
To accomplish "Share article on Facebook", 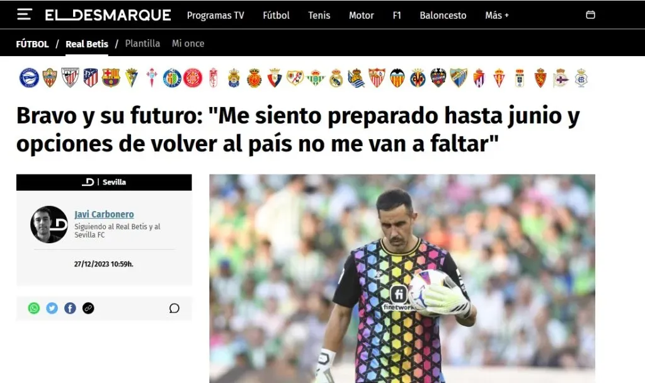I will click(70, 308).
